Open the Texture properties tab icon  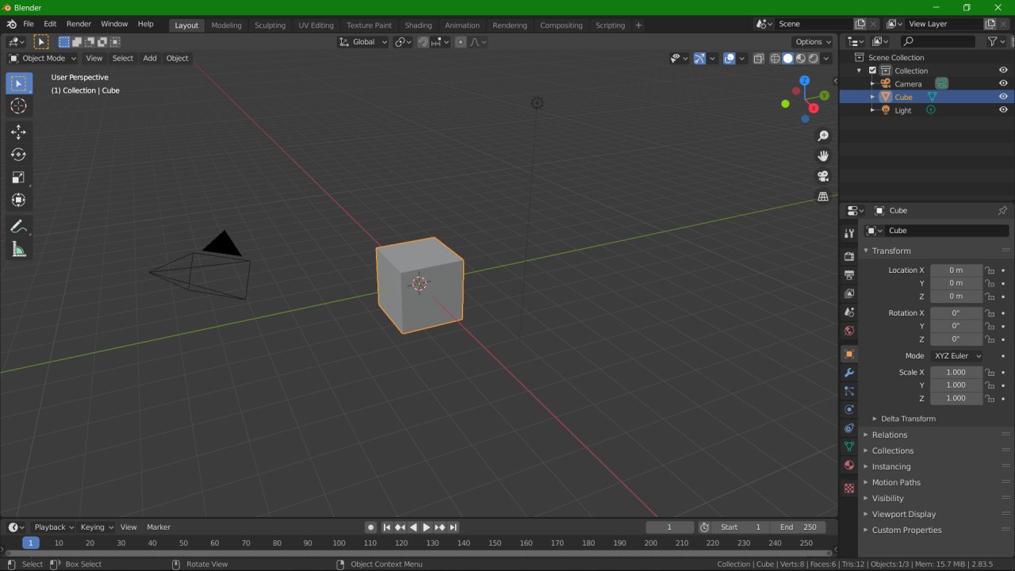[x=849, y=489]
